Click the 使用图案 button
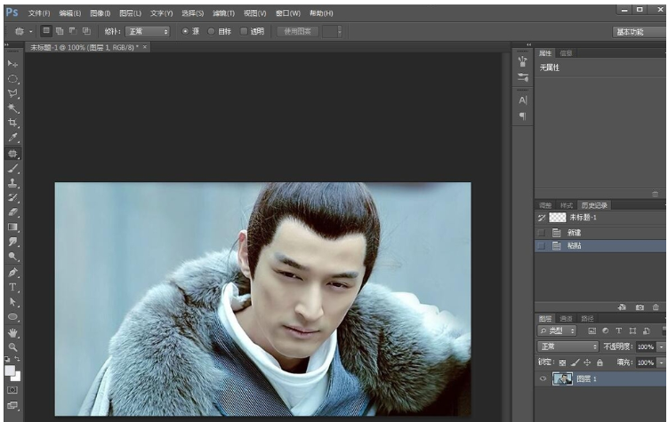Image resolution: width=668 pixels, height=422 pixels. [x=296, y=31]
